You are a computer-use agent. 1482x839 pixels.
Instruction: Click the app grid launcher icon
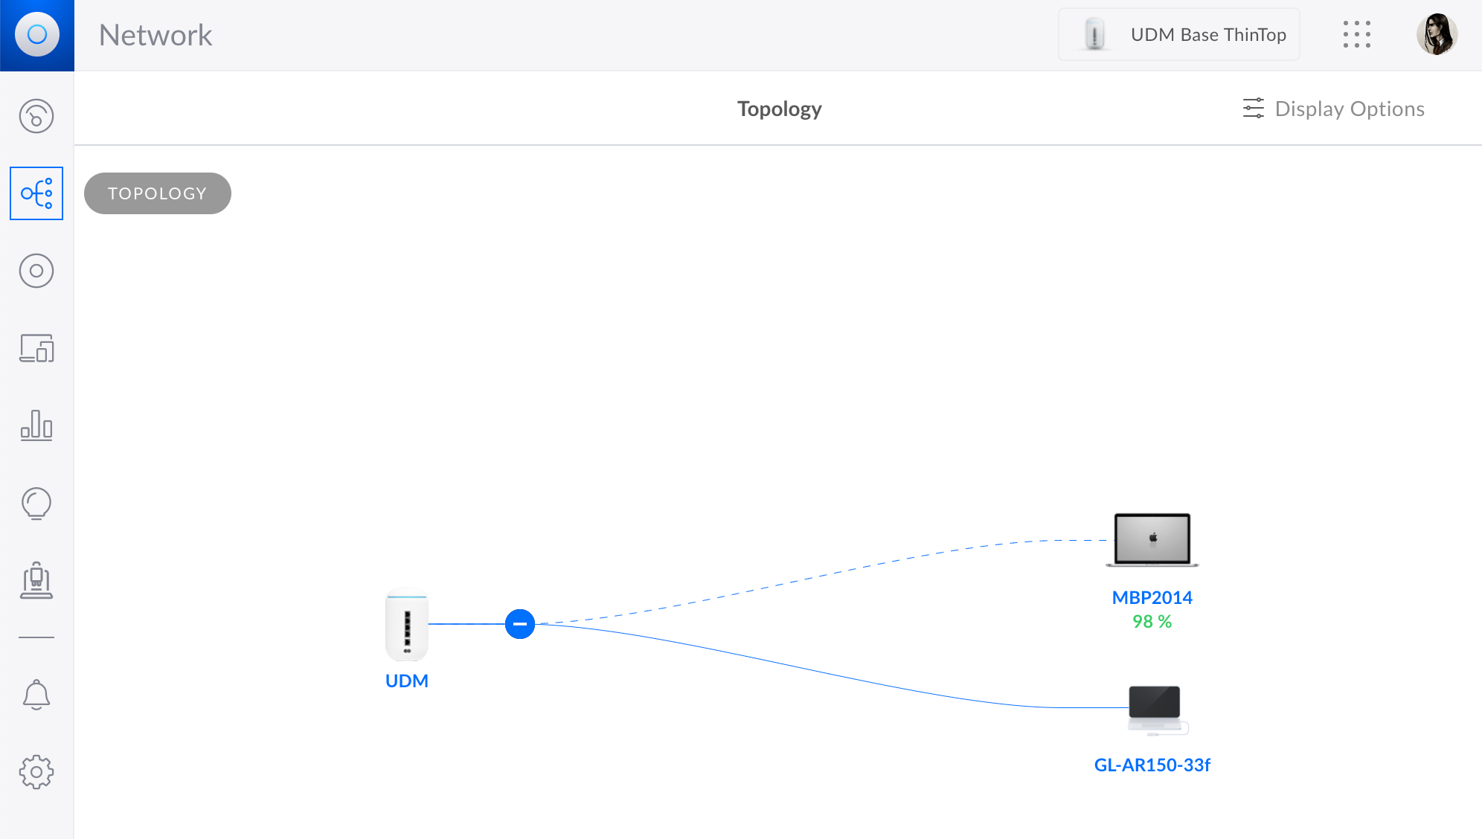click(x=1357, y=33)
